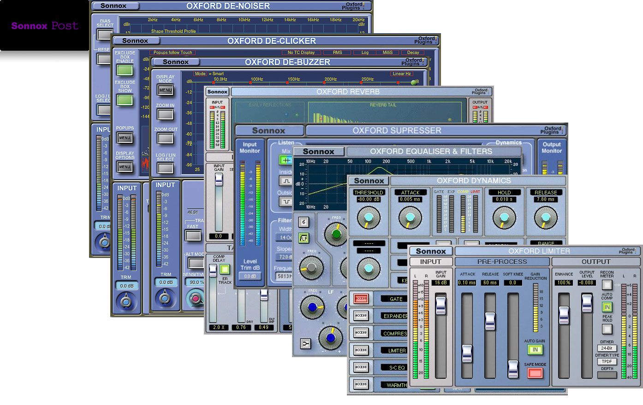The image size is (643, 405).
Task: Click the second-row cyan knob in Oxford Dynamics
Action: point(368,269)
